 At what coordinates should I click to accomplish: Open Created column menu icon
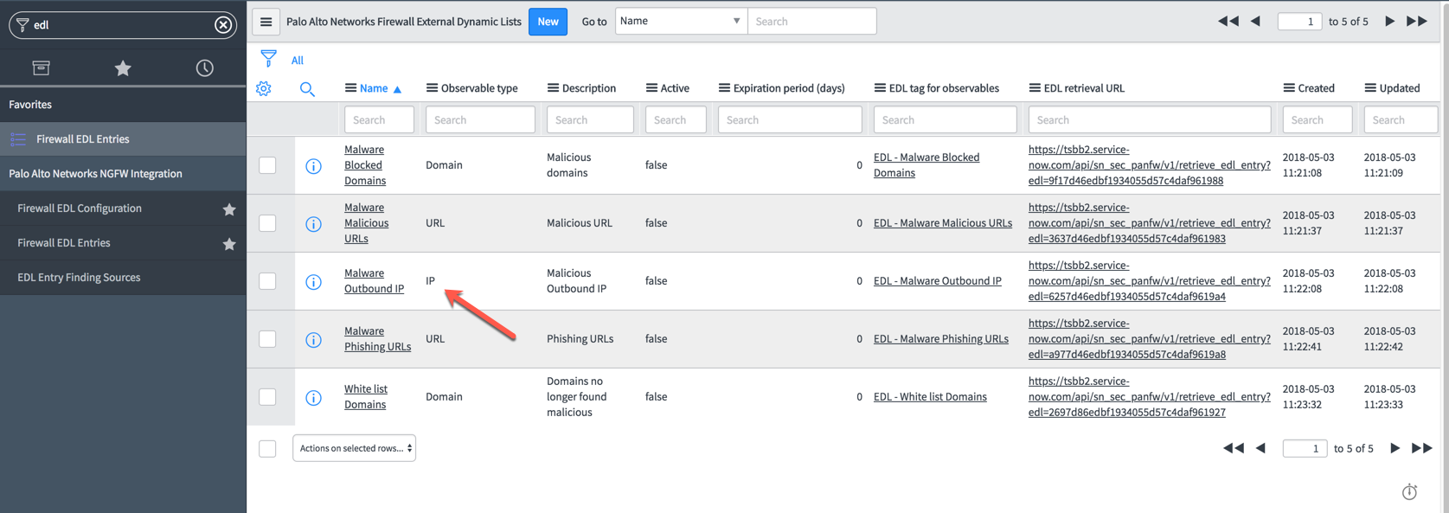click(x=1289, y=88)
